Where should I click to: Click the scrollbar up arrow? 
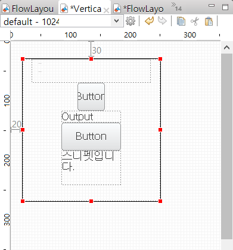click(226, 48)
